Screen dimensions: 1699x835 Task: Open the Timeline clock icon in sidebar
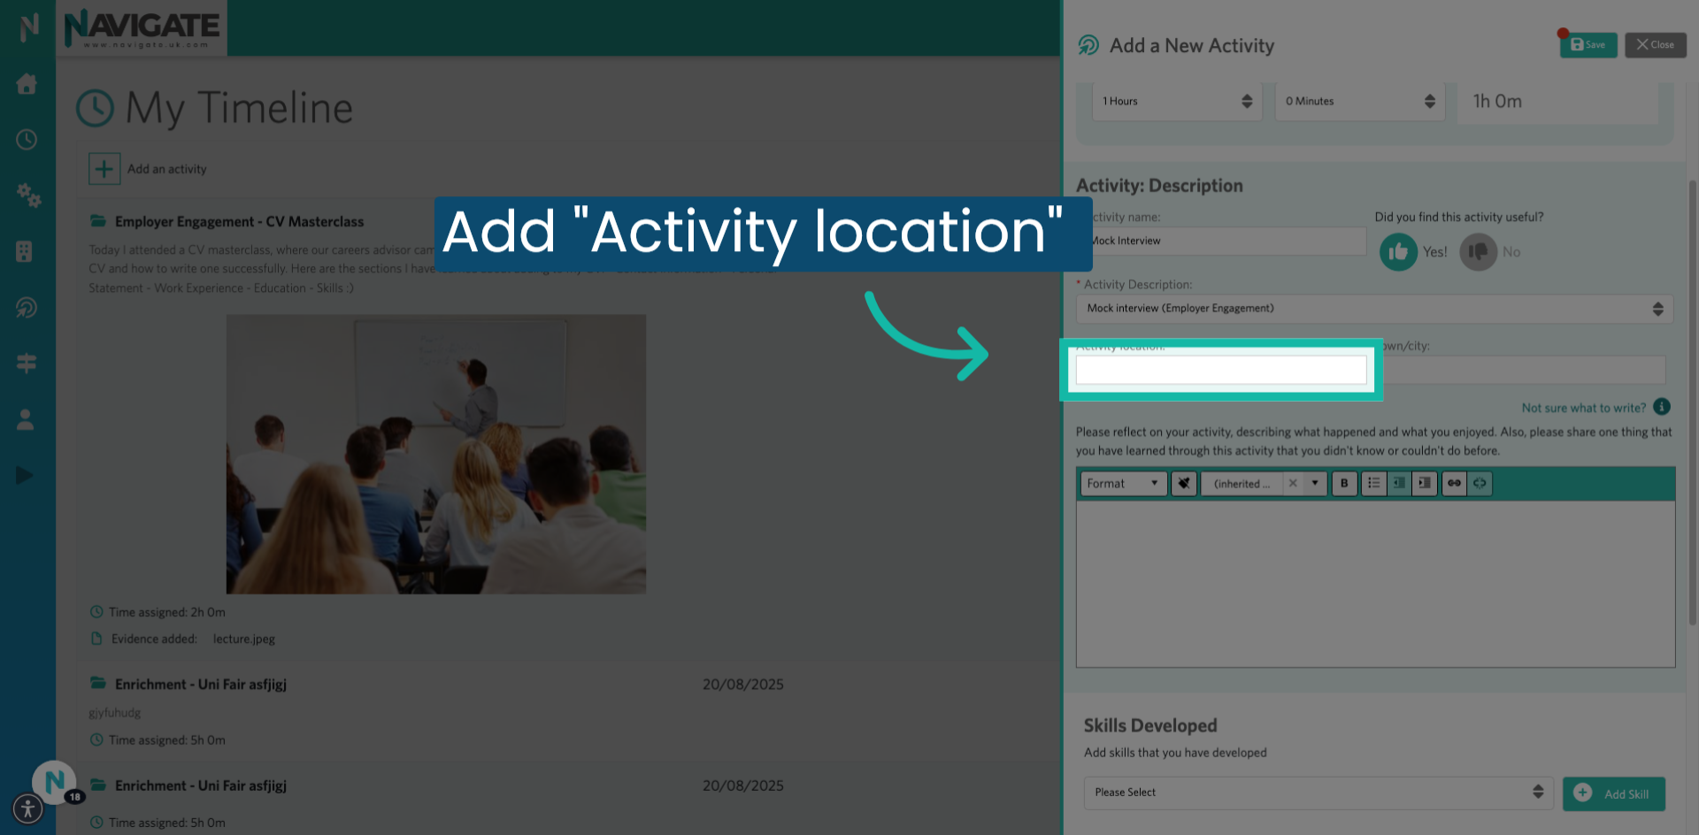[27, 140]
